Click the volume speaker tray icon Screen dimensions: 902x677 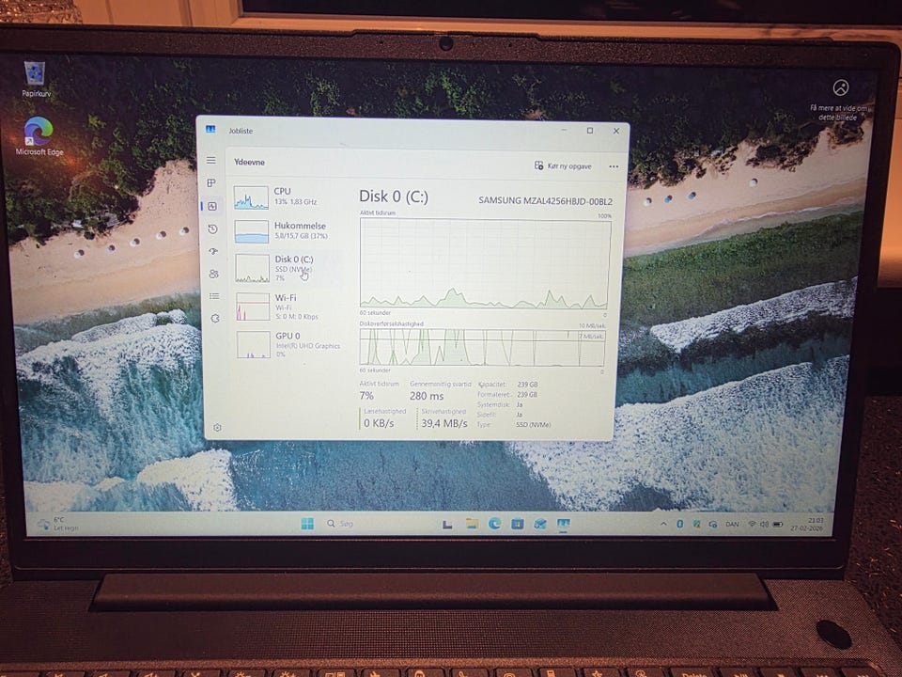[765, 525]
